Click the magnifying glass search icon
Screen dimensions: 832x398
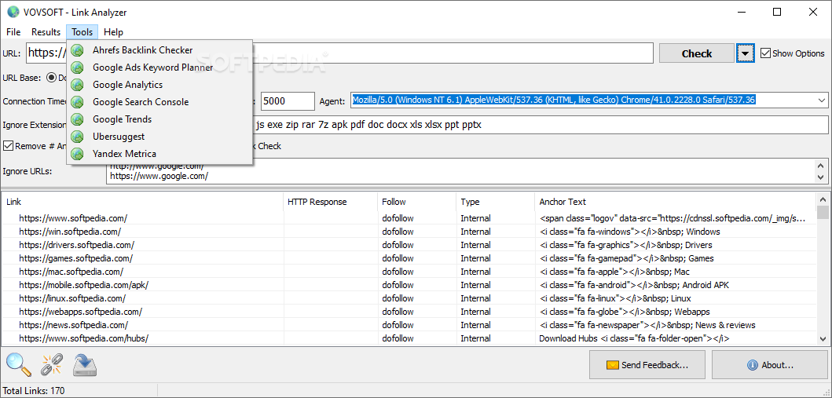tap(18, 364)
